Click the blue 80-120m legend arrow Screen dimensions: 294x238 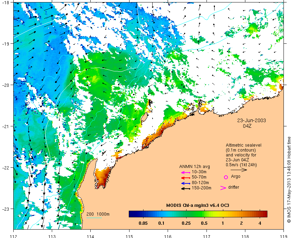pyautogui.click(x=186, y=183)
